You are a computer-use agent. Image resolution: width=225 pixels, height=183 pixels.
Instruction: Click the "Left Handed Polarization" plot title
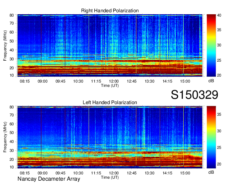tap(110, 102)
